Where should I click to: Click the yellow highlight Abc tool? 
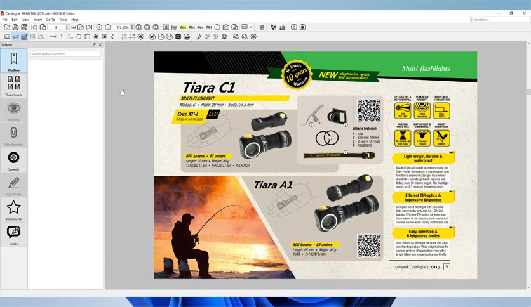tap(183, 27)
